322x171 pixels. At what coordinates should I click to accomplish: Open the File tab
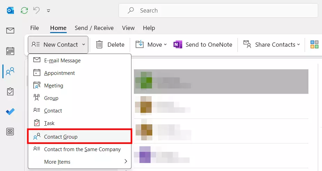[34, 28]
